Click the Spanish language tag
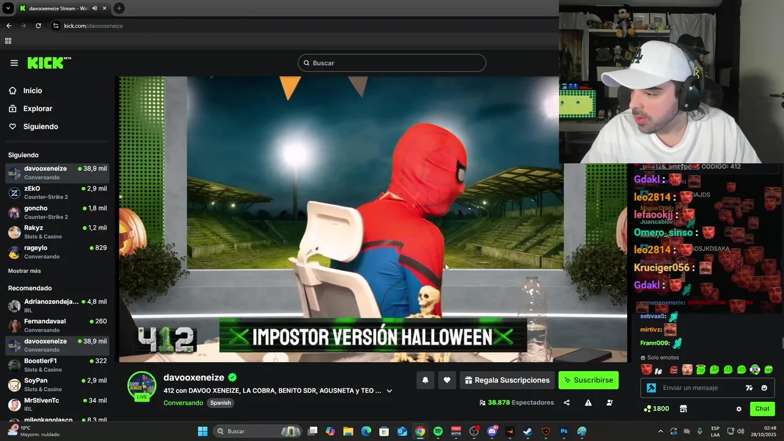The image size is (784, 441). point(221,403)
